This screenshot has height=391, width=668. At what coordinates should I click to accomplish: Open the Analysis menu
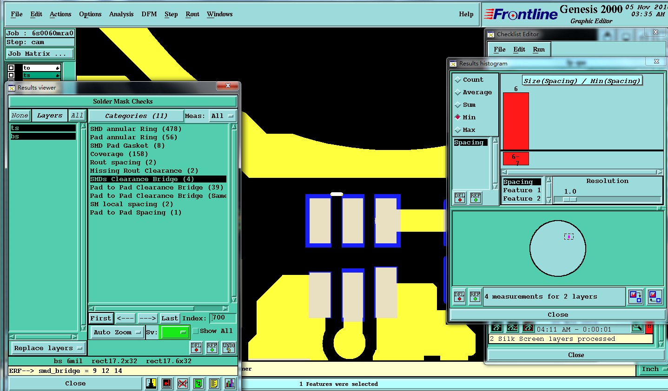pyautogui.click(x=121, y=14)
